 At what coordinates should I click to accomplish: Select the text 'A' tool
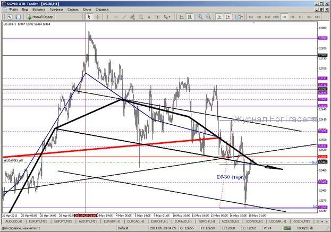[149, 17]
